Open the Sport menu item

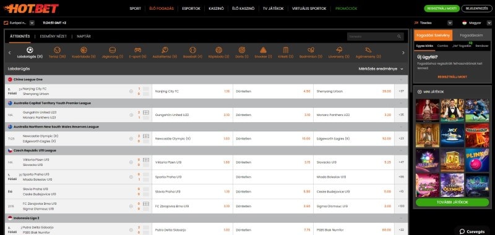pos(135,9)
